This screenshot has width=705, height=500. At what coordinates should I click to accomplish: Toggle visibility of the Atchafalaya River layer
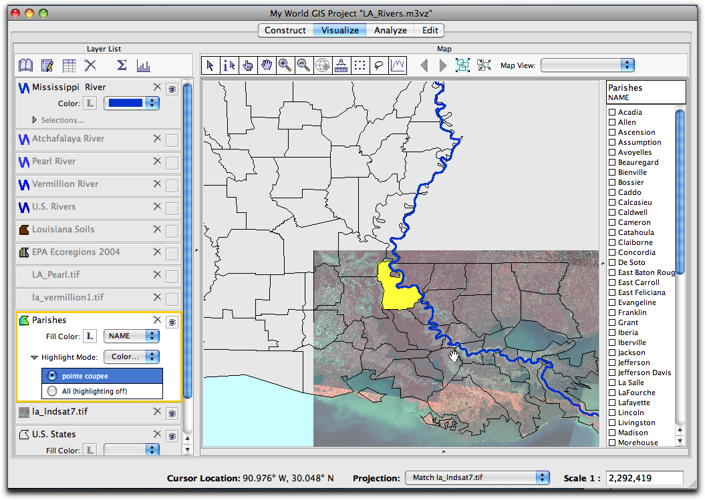[x=172, y=140]
